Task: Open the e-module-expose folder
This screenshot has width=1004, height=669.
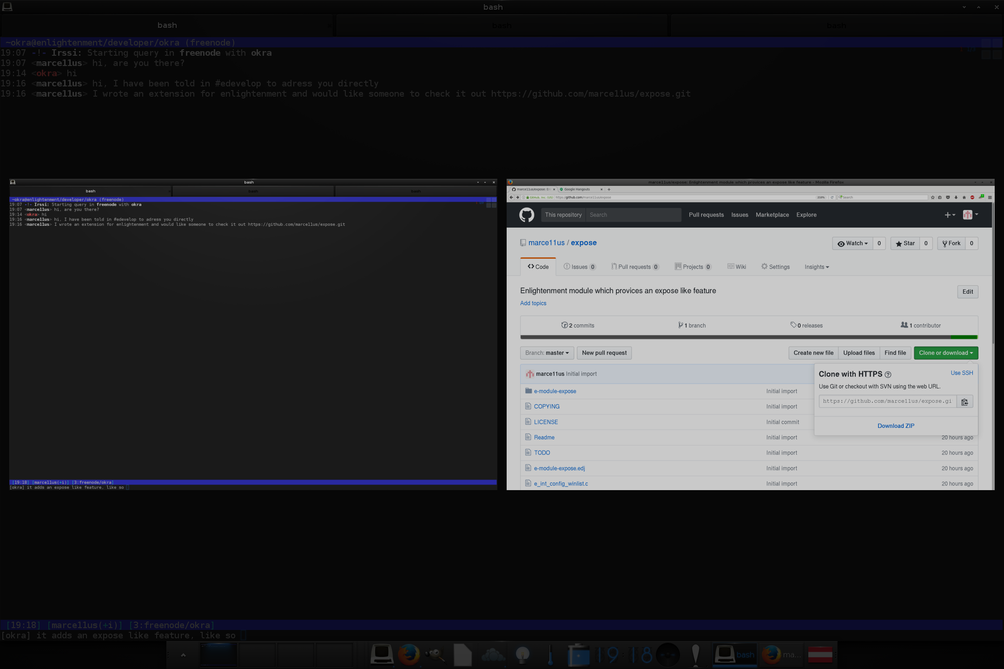Action: point(555,391)
